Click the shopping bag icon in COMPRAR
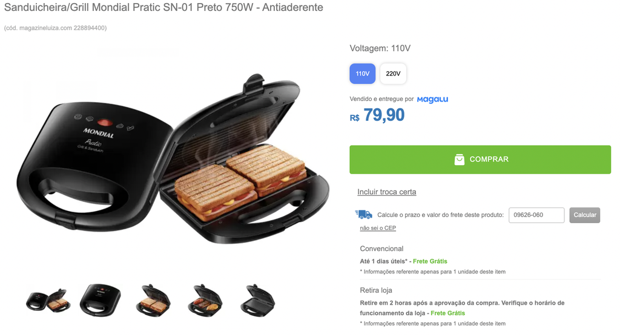620x335 pixels. [x=459, y=159]
